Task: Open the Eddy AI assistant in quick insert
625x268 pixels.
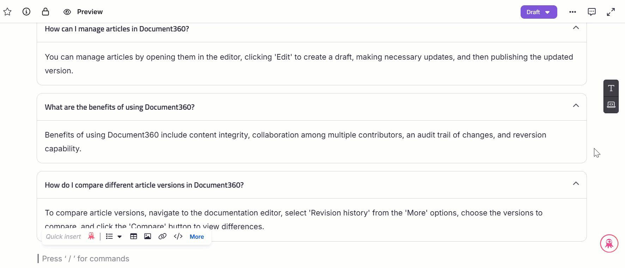Action: tap(91, 236)
